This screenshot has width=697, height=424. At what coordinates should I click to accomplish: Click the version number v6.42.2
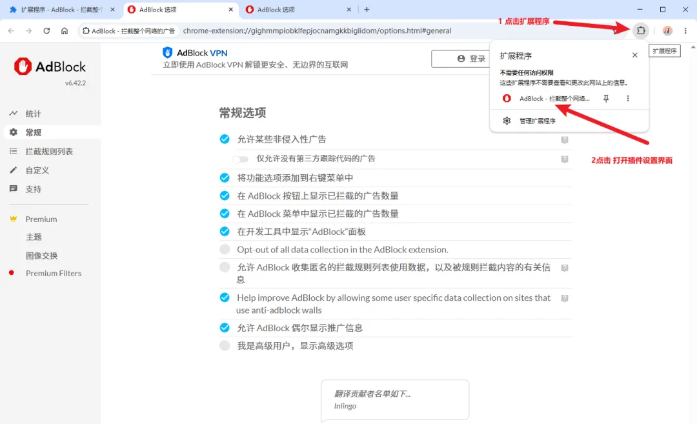[x=75, y=83]
